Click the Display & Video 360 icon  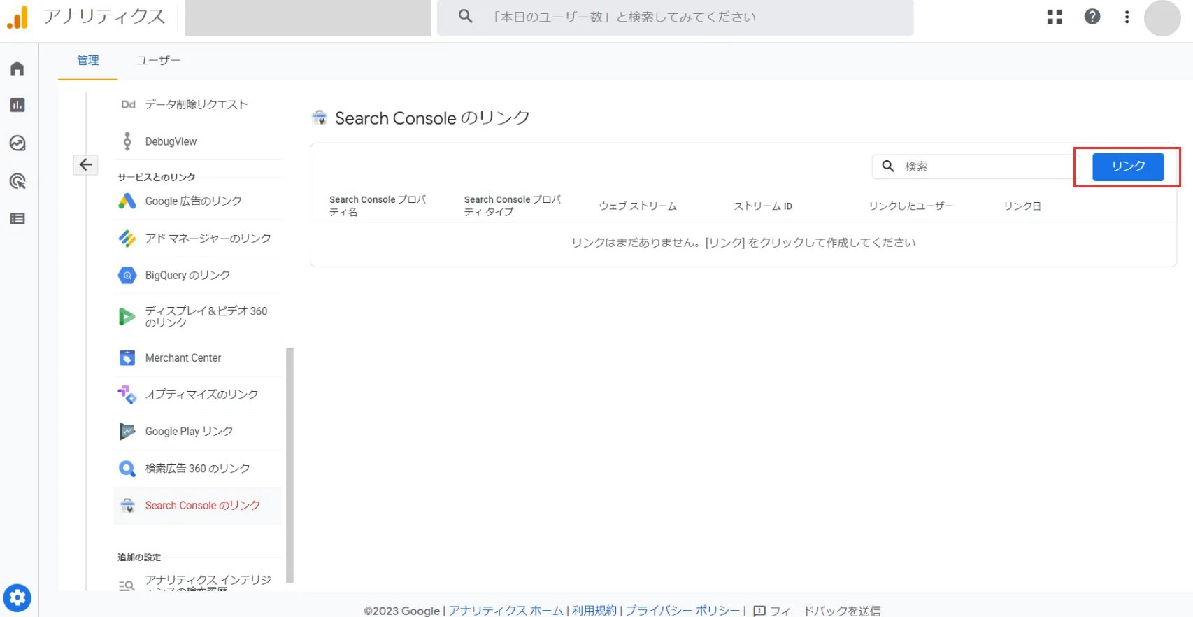[127, 317]
